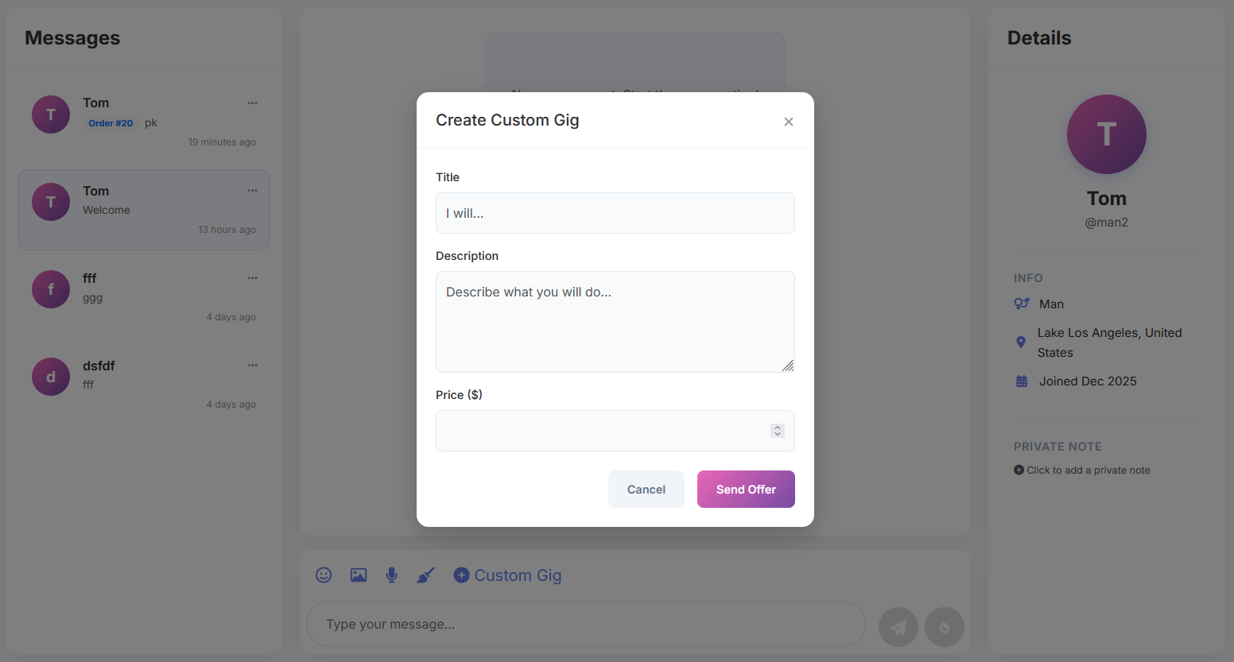
Task: Click the round button right of send
Action: (945, 628)
